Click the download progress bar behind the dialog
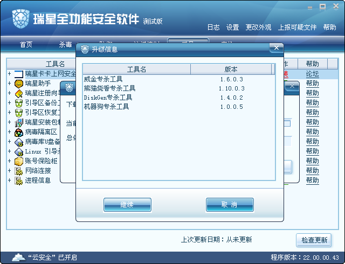The width and height of the screenshot is (345, 264). coord(287,123)
